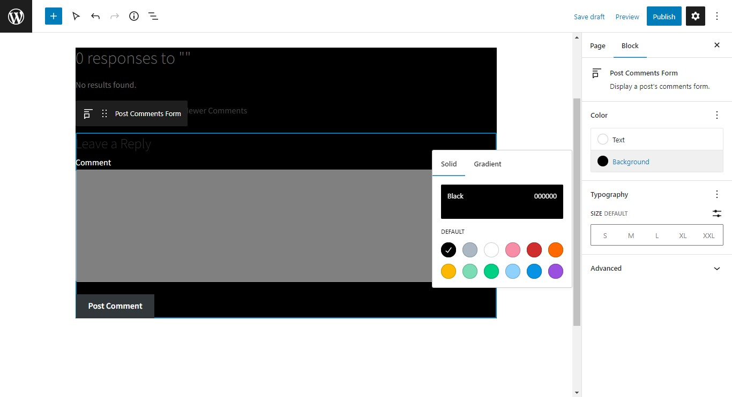732x397 pixels.
Task: Choose the pale blue color swatch
Action: 513,271
